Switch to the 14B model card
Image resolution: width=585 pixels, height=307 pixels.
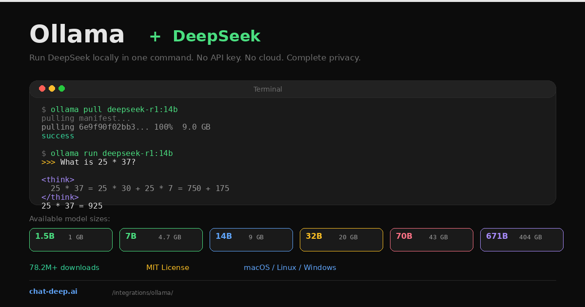tap(251, 239)
